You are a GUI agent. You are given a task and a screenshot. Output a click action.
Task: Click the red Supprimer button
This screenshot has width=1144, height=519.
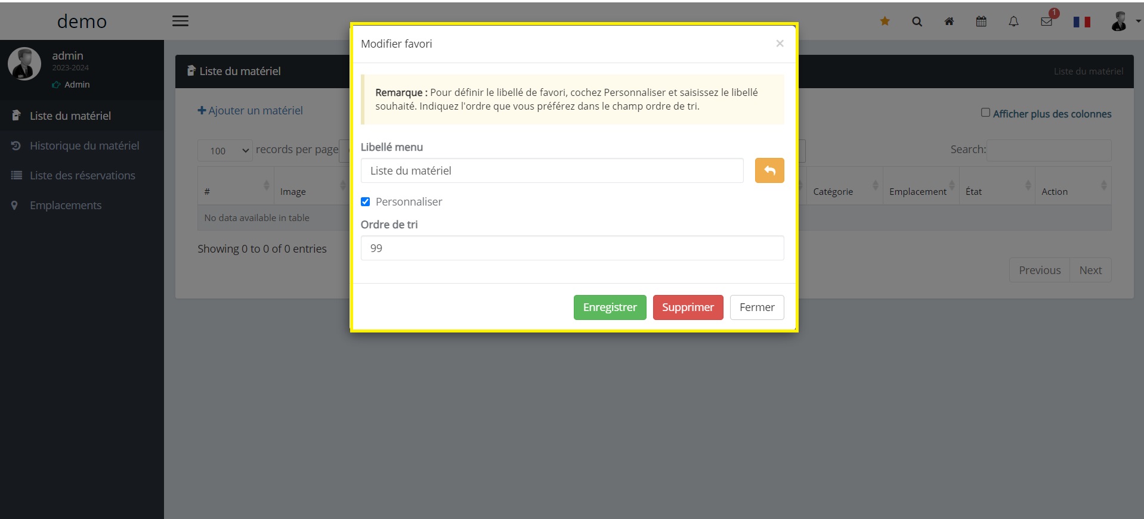[688, 307]
